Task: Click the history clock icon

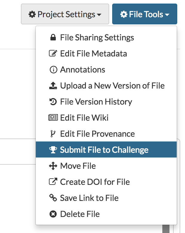Action: pyautogui.click(x=53, y=102)
